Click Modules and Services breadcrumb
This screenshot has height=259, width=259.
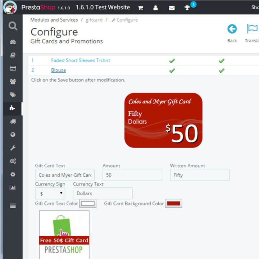[54, 20]
